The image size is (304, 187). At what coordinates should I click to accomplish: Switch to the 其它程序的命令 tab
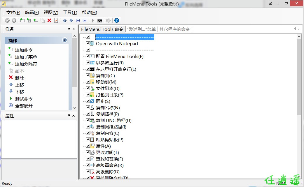(174, 29)
